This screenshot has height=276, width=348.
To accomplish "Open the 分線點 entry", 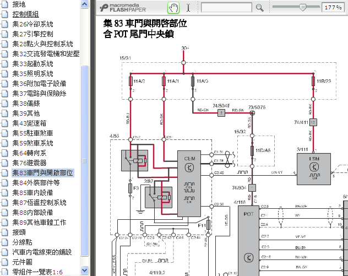I will pyautogui.click(x=22, y=242).
